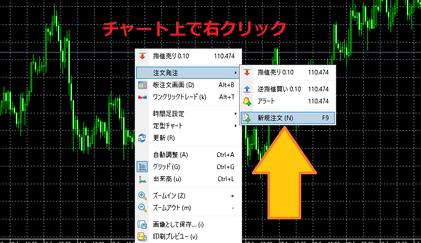The width and height of the screenshot is (421, 243).
Task: Expand the 定型チャート submenu arrow
Action: click(x=235, y=126)
